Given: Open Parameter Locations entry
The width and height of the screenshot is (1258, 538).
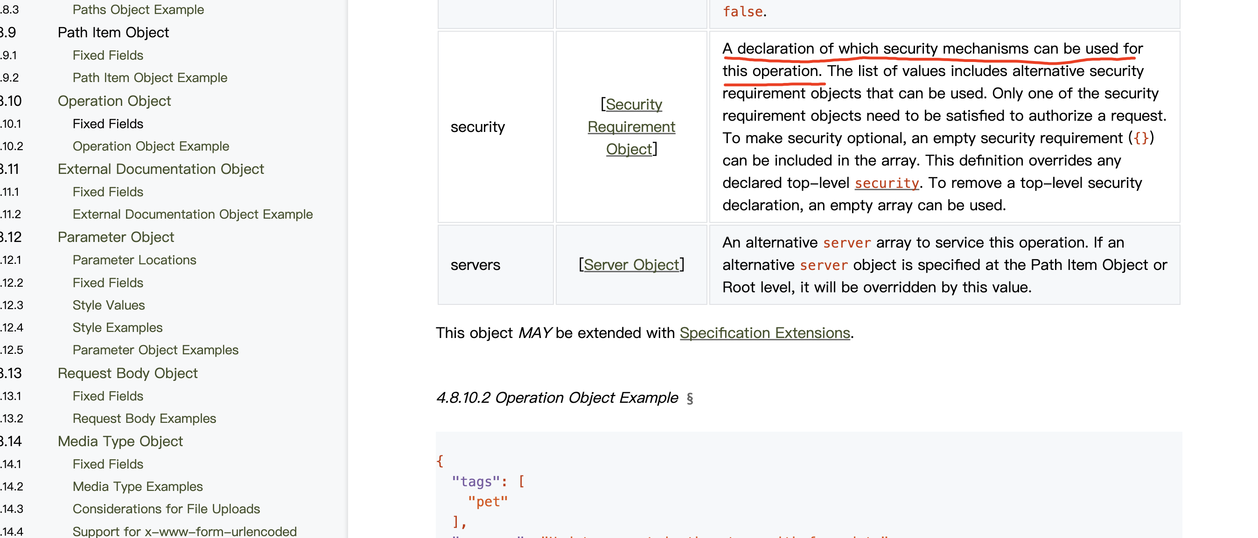Looking at the screenshot, I should (134, 260).
